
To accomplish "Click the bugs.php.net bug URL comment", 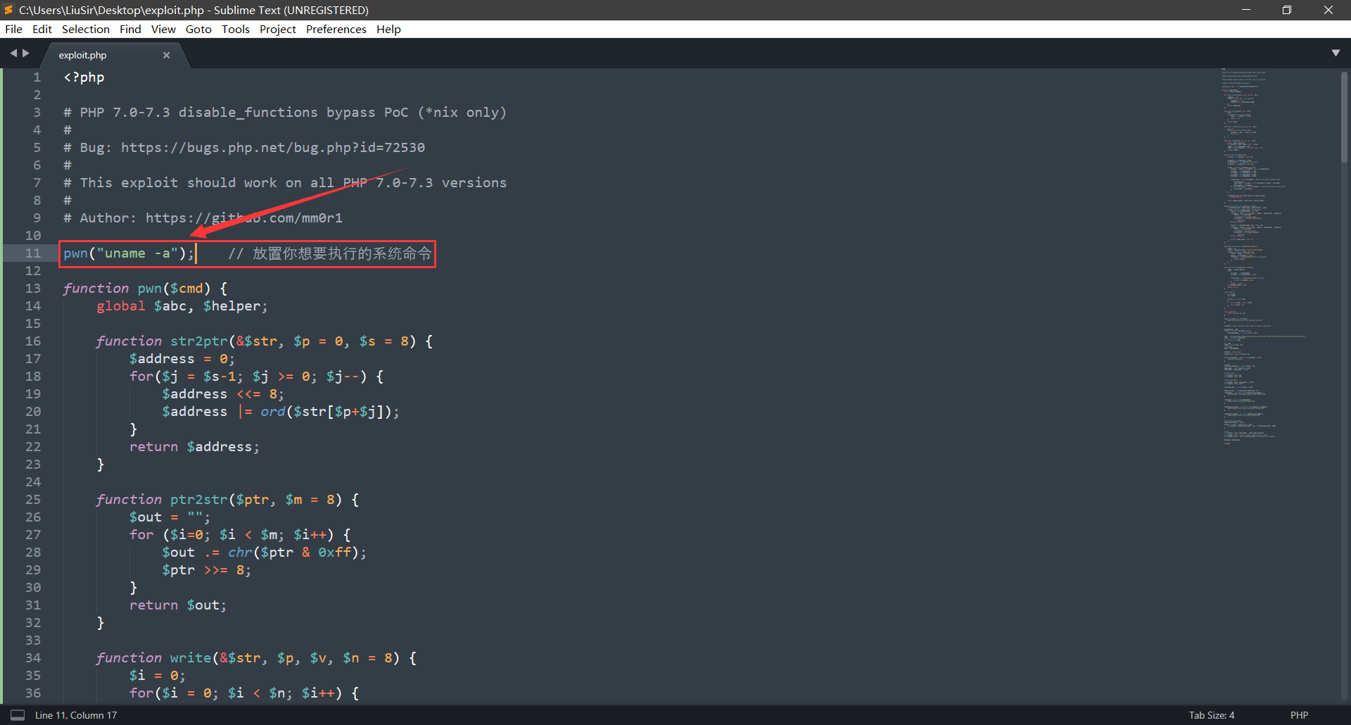I will [244, 148].
